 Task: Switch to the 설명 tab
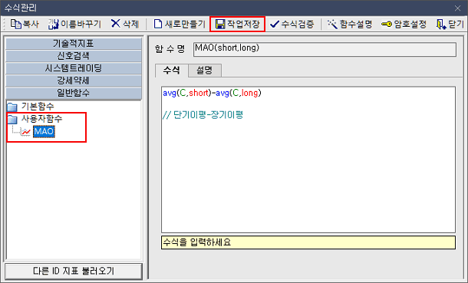tap(205, 71)
